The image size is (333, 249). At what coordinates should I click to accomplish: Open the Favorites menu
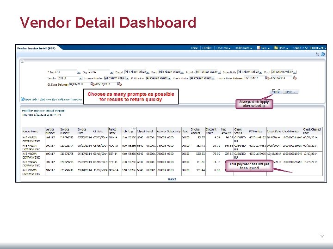pyautogui.click(x=223, y=48)
